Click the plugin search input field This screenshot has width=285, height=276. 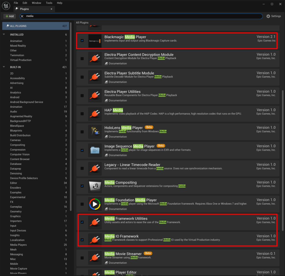(x=141, y=16)
